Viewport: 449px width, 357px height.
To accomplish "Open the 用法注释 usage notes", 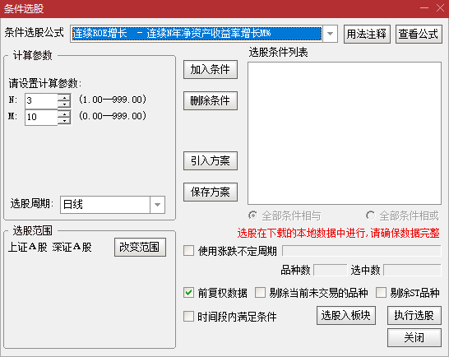I will pyautogui.click(x=367, y=34).
